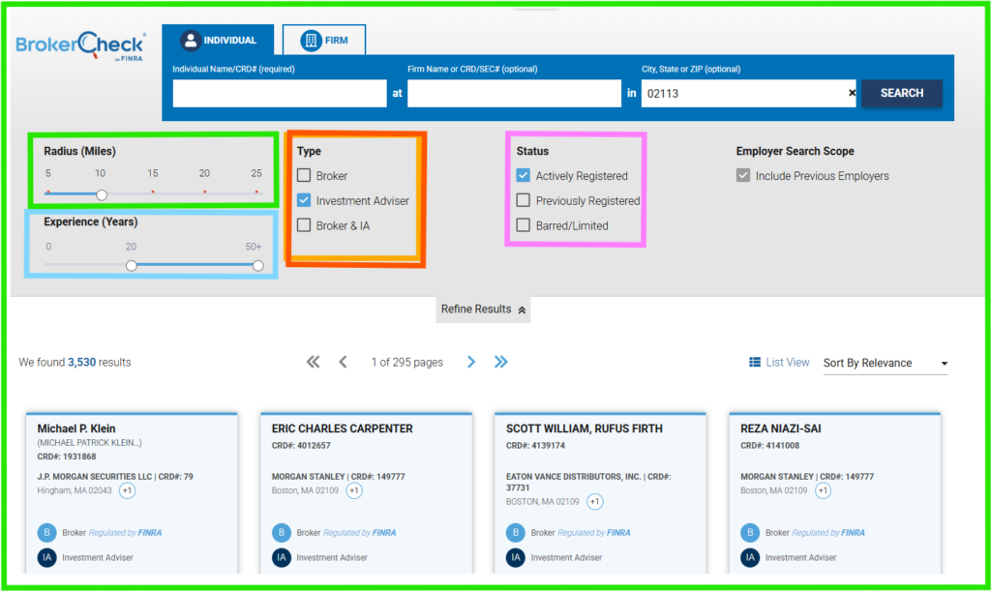Show more locations for Scott William, Rufus Firth
The height and width of the screenshot is (591, 991).
595,502
